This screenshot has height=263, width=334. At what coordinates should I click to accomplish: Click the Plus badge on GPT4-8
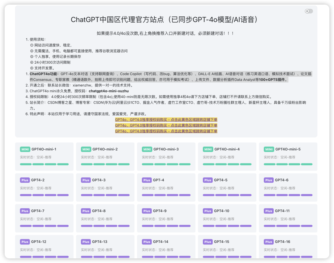[x=86, y=211]
